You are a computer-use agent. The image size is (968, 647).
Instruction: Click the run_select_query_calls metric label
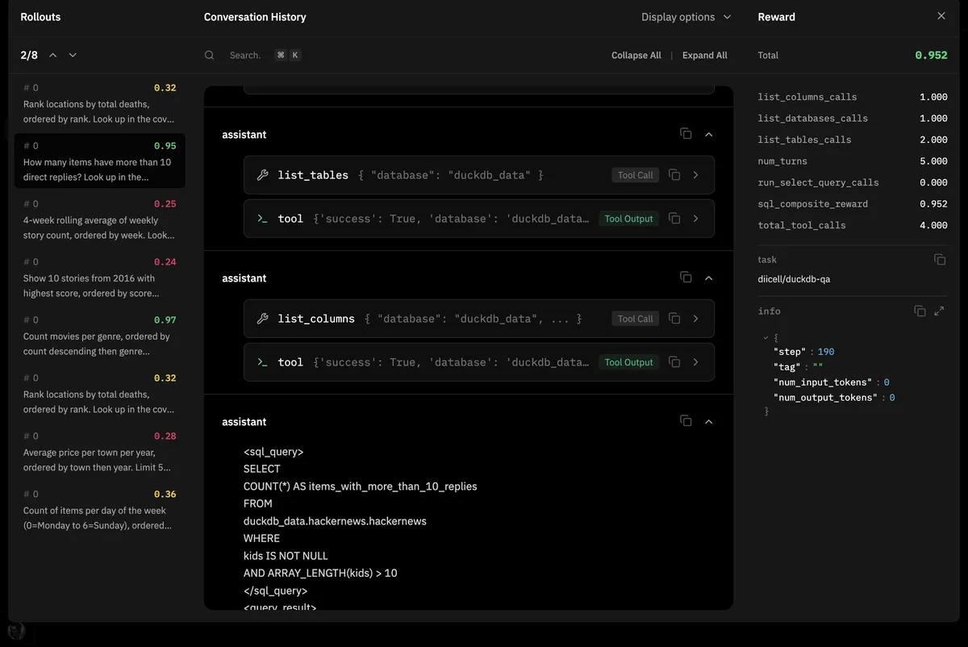[x=818, y=182]
